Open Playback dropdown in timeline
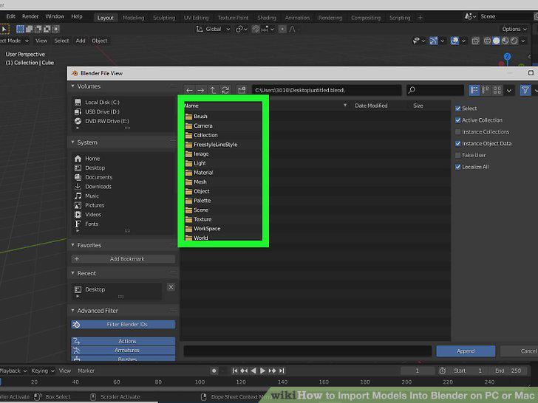Screen dimensions: 538x403 tap(13, 371)
